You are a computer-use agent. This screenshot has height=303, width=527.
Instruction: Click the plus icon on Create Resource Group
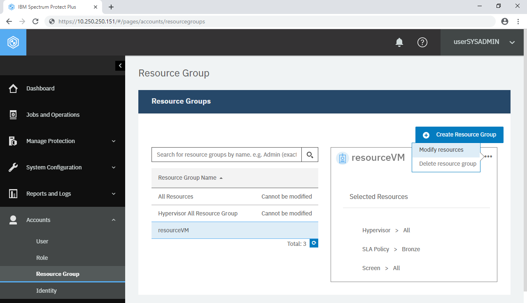(426, 135)
